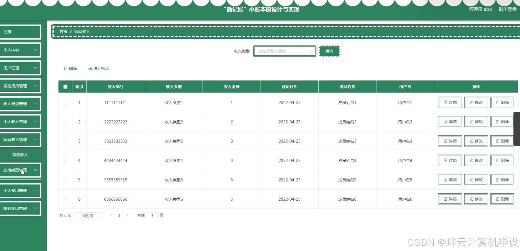520x251 pixels.
Task: Click the 前往 page number input
Action: pos(152,215)
